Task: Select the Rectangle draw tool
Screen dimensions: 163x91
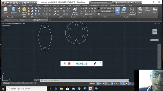Action: [47, 14]
